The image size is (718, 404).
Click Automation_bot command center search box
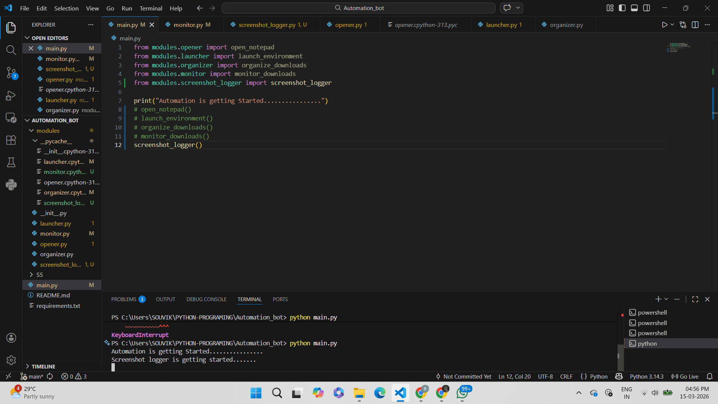[358, 8]
